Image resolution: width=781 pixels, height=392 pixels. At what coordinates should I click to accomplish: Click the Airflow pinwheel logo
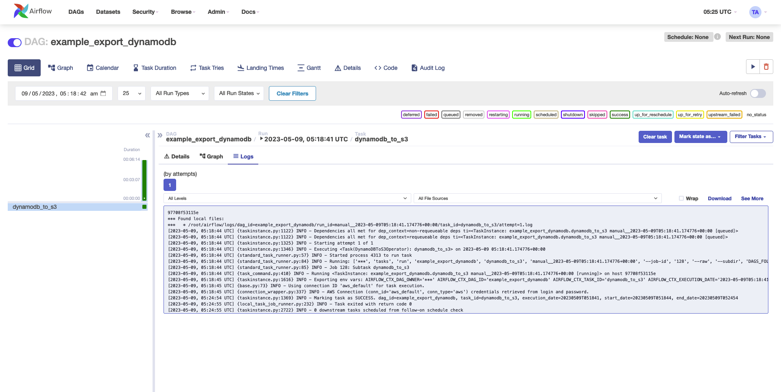tap(21, 11)
